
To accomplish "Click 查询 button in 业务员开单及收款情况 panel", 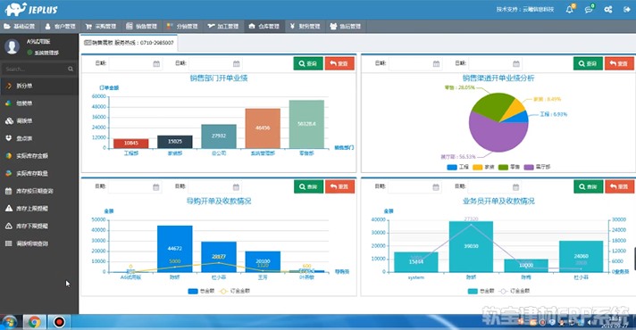I will 589,186.
